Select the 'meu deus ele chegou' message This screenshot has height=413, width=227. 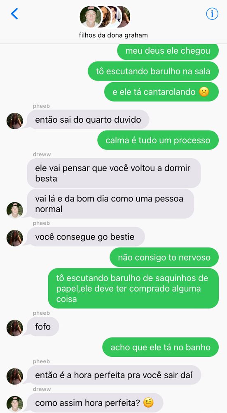click(x=168, y=51)
